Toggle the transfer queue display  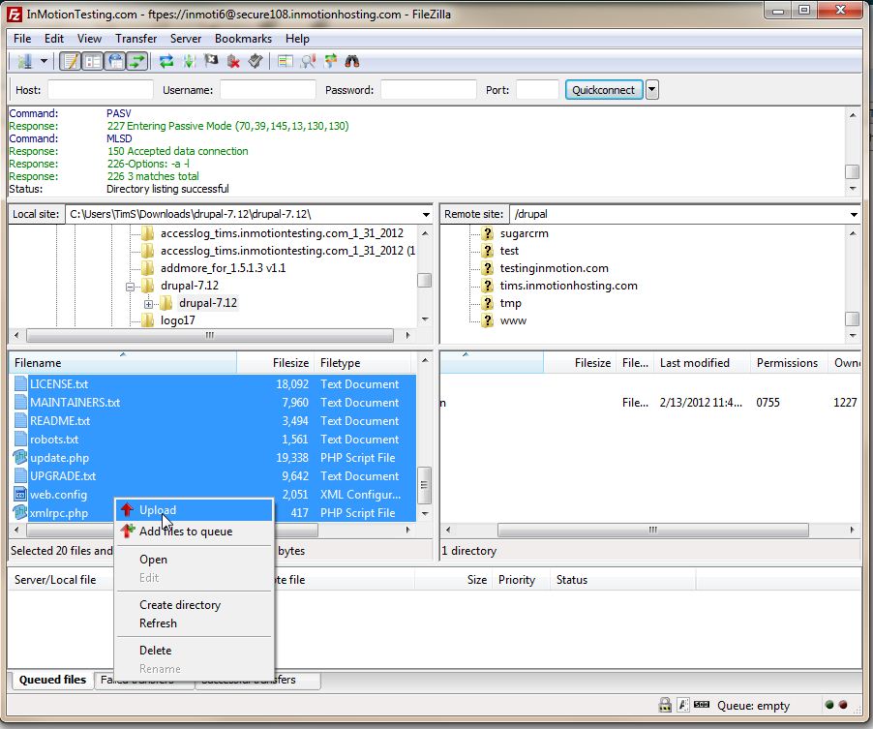click(137, 61)
